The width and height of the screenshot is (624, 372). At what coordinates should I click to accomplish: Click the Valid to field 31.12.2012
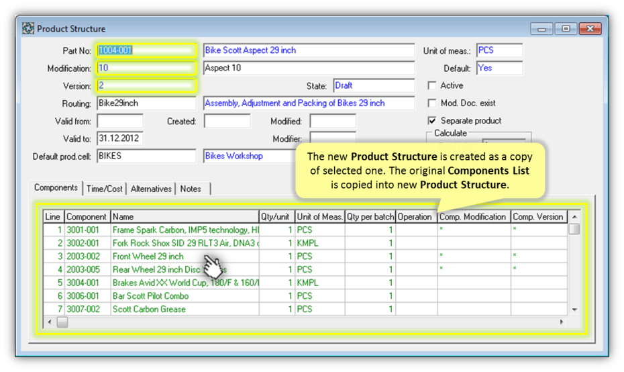[x=120, y=138]
